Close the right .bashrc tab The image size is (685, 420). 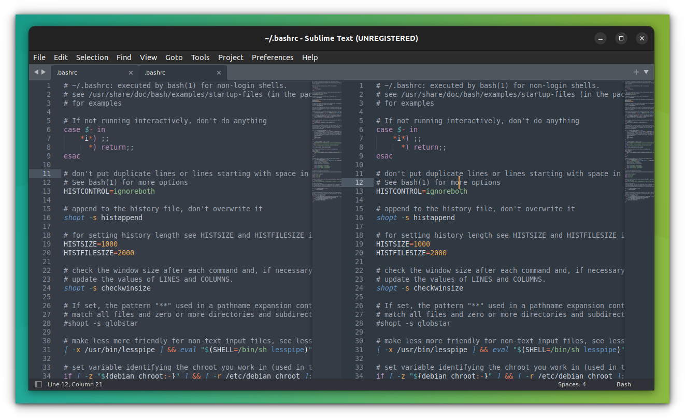(220, 72)
